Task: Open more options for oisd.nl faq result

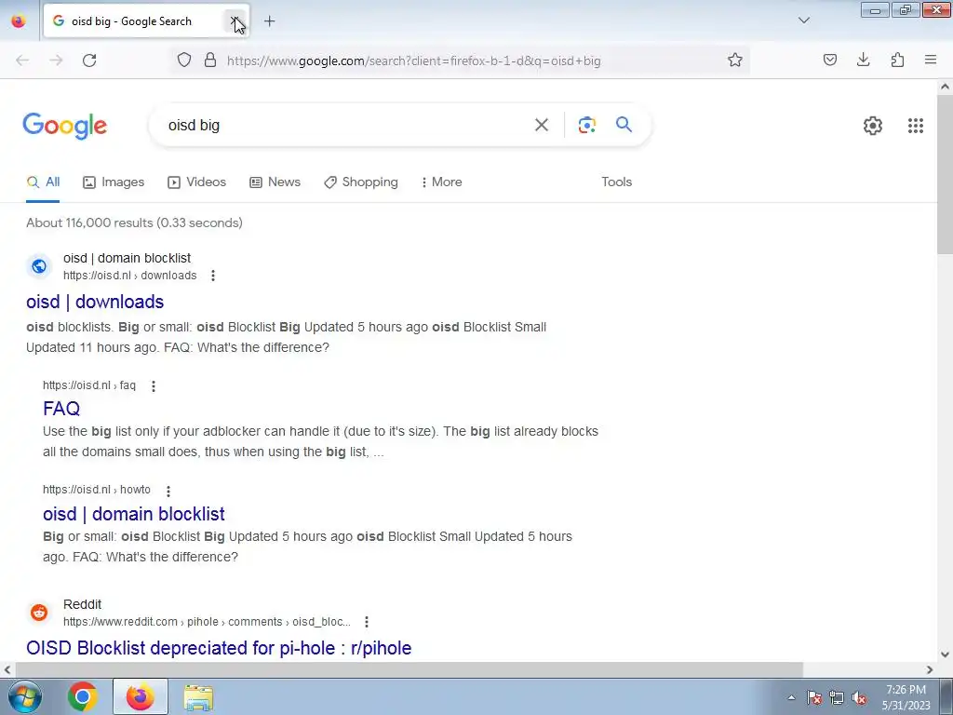Action: click(x=154, y=386)
